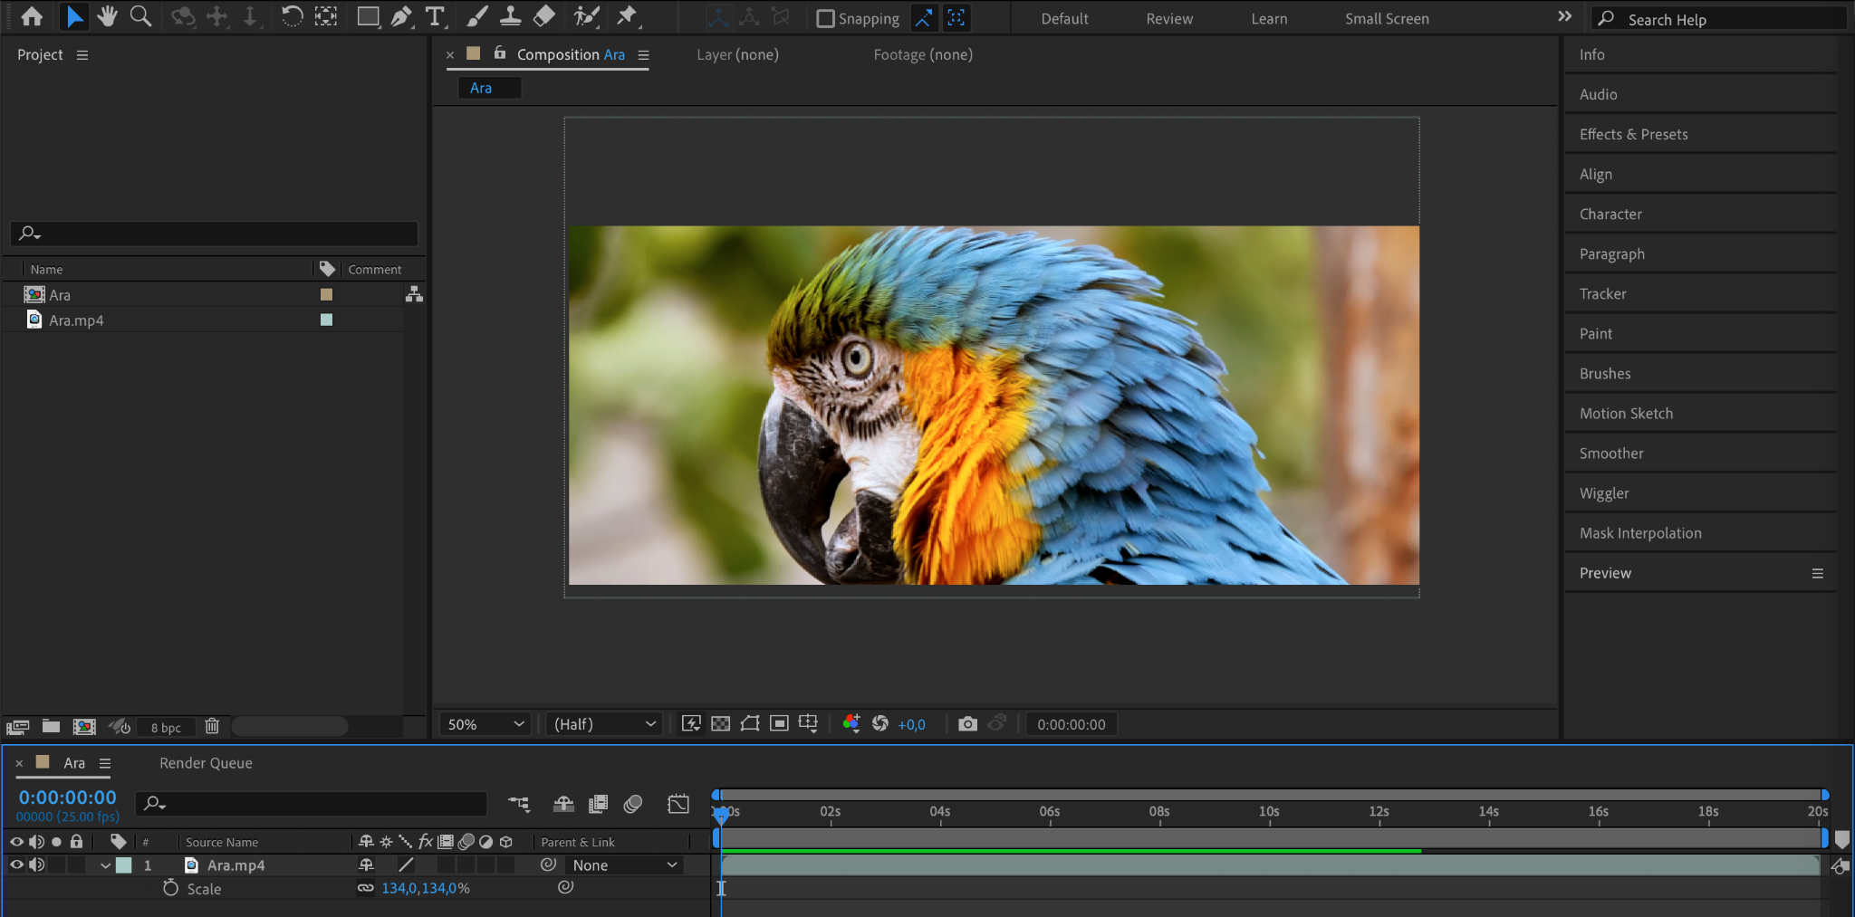Toggle Scale stopwatch for keyframing
Viewport: 1855px width, 917px height.
tap(170, 889)
